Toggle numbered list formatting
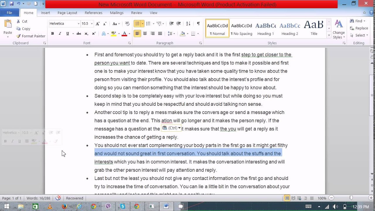This screenshot has width=375, height=211. click(x=148, y=24)
